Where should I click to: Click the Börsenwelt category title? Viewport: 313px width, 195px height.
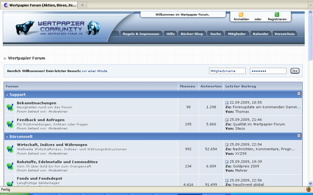(x=21, y=137)
